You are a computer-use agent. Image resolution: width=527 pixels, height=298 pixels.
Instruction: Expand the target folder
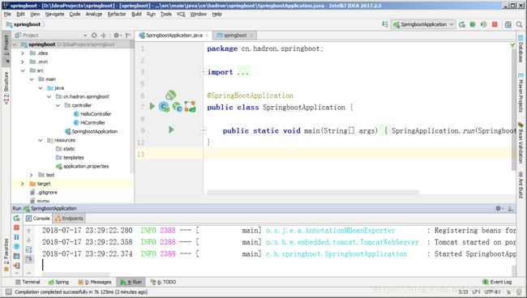click(x=23, y=184)
